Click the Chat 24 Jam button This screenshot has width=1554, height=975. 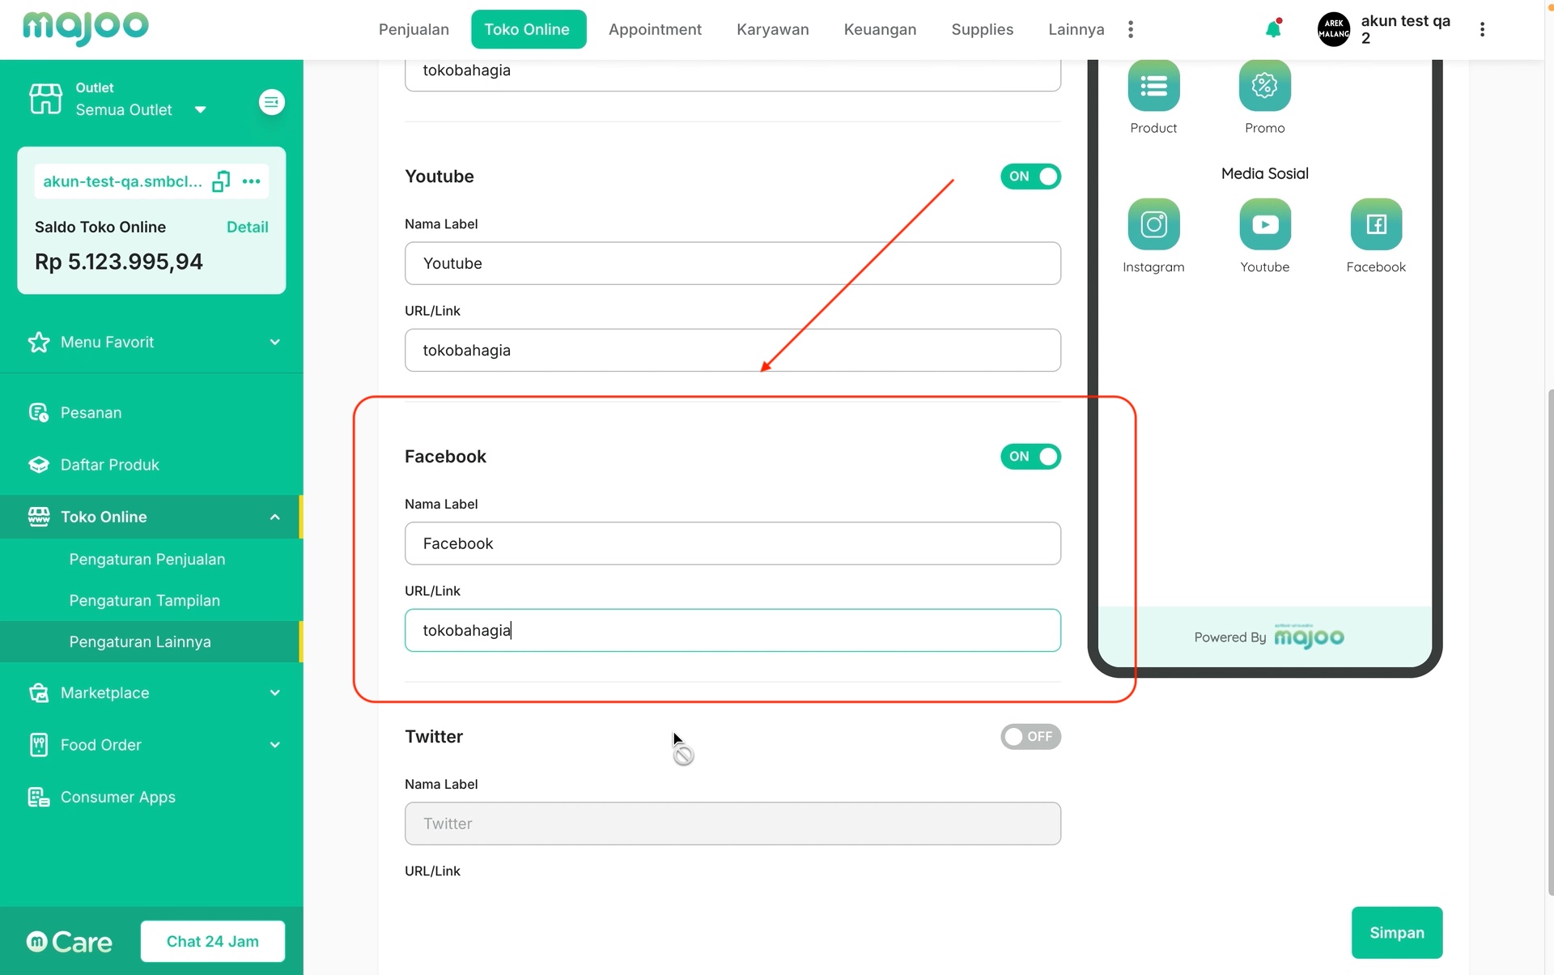click(213, 941)
